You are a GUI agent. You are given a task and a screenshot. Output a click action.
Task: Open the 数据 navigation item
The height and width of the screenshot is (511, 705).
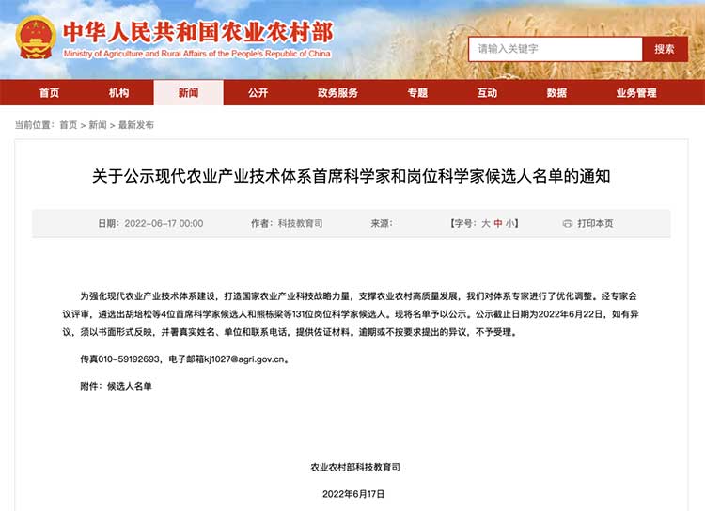pos(556,93)
